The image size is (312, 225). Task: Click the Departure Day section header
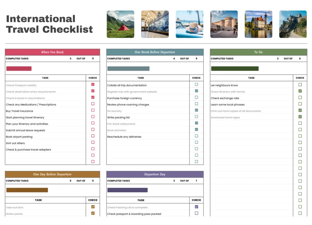click(x=155, y=174)
